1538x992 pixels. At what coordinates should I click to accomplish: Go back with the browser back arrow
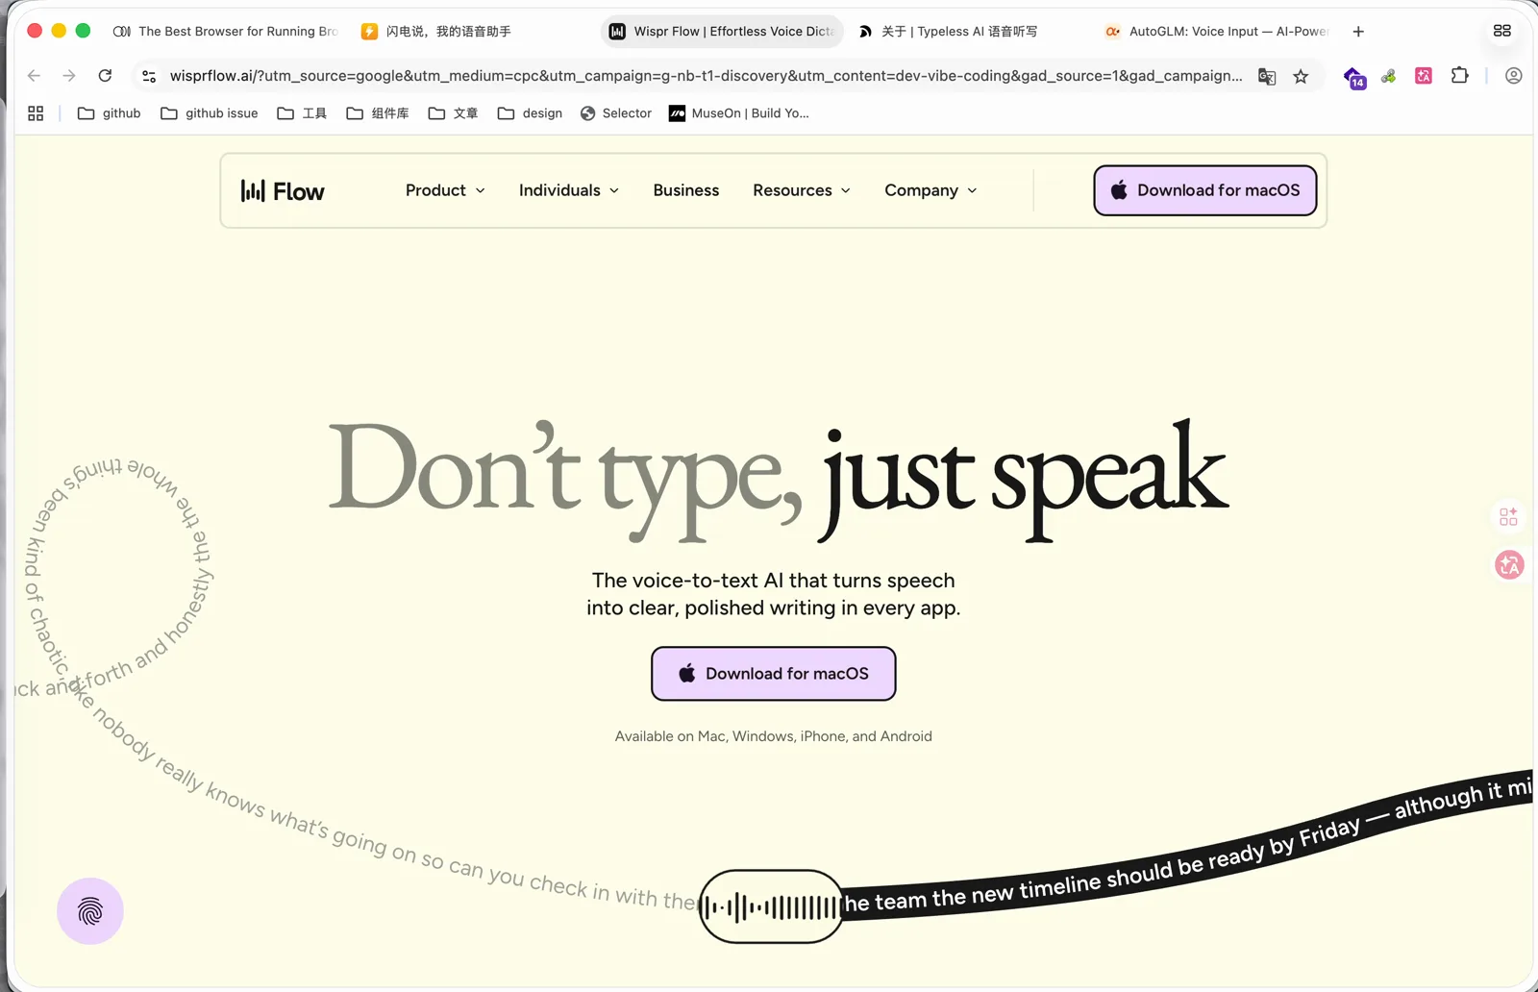[35, 76]
